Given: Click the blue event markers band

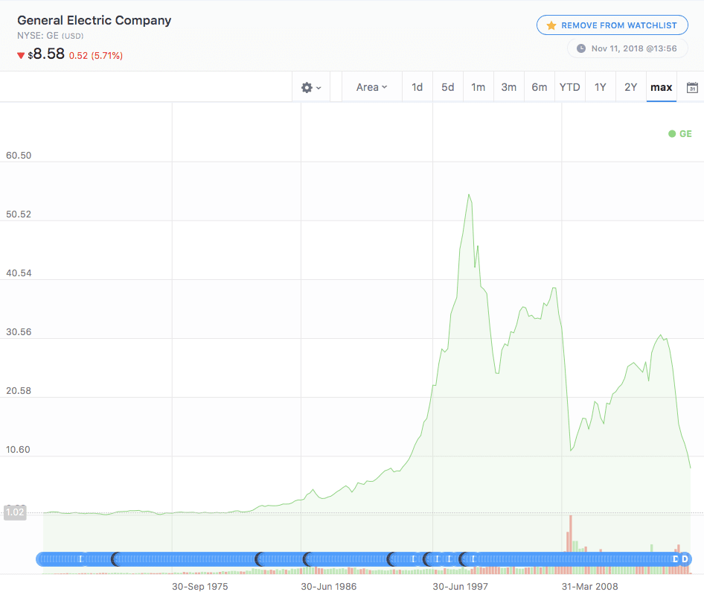Looking at the screenshot, I should (364, 559).
